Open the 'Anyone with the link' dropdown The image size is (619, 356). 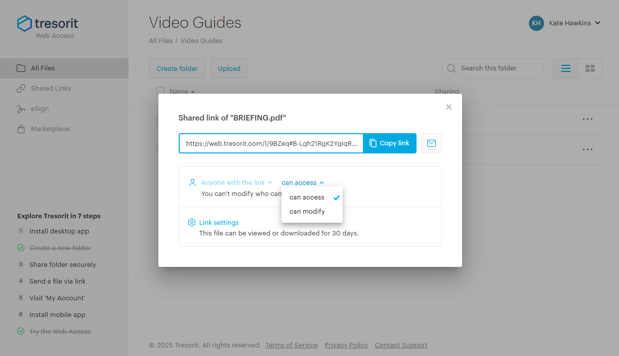[234, 182]
